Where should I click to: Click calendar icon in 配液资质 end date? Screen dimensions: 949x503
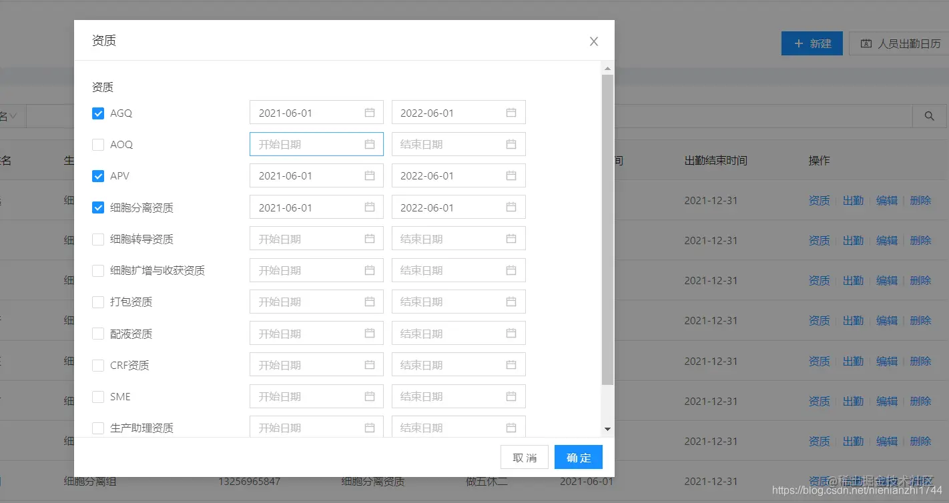[x=511, y=333]
